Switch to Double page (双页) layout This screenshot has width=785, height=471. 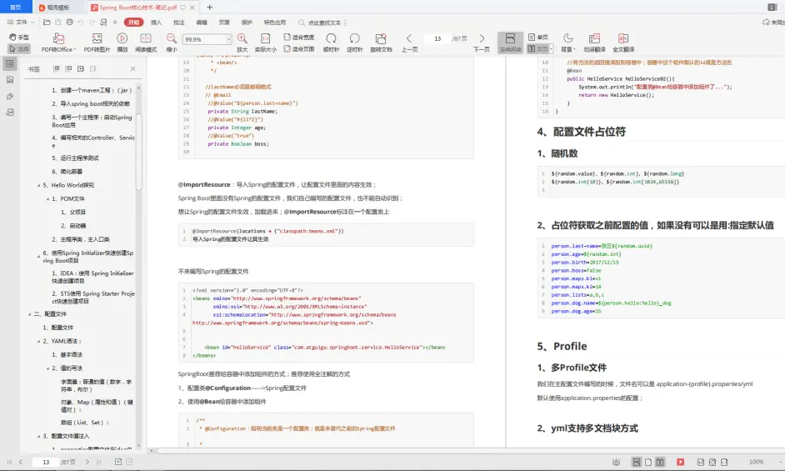537,49
